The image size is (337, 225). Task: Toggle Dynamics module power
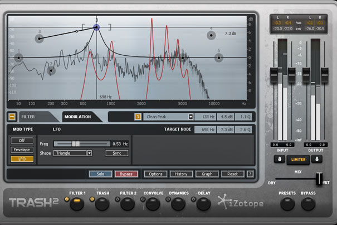click(x=168, y=199)
